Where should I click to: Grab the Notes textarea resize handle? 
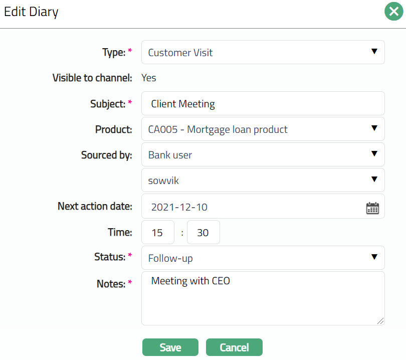(381, 321)
